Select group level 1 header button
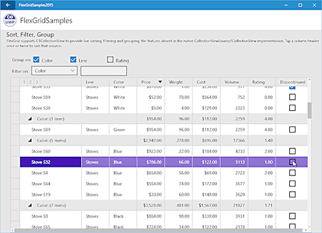The width and height of the screenshot is (322, 233). (24, 82)
